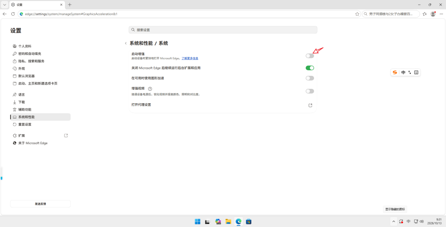Open the Settings and more ellipsis menu
446x227 pixels.
tap(441, 14)
